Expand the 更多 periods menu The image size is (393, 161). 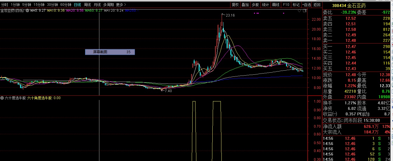(121, 5)
